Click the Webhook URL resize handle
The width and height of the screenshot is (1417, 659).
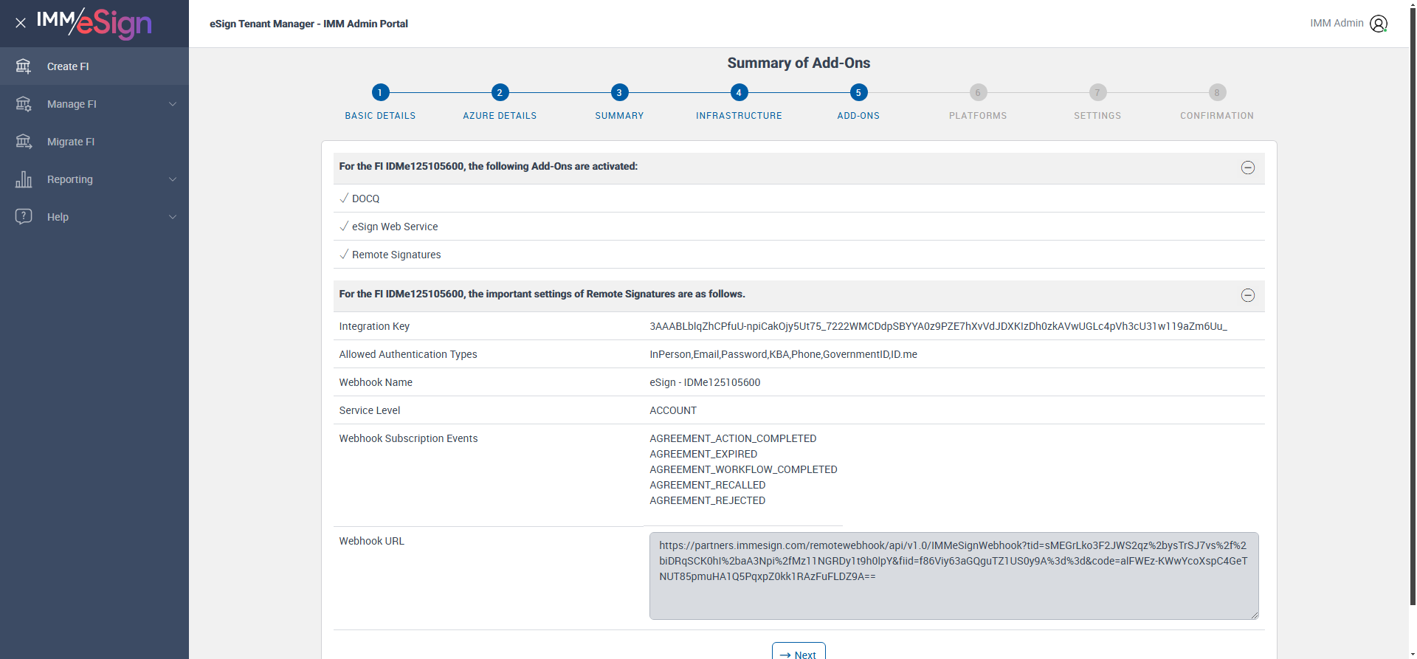1254,614
